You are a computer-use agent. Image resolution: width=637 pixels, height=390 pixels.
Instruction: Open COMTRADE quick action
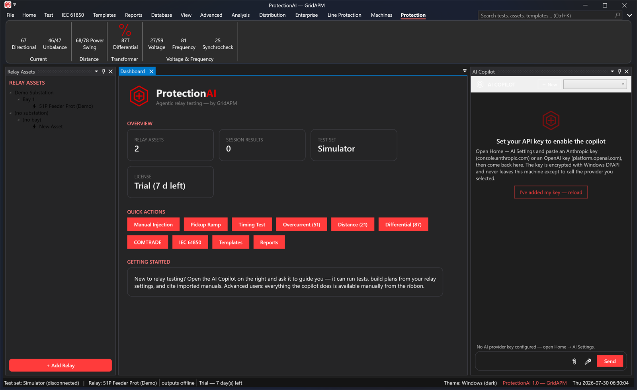pos(148,242)
